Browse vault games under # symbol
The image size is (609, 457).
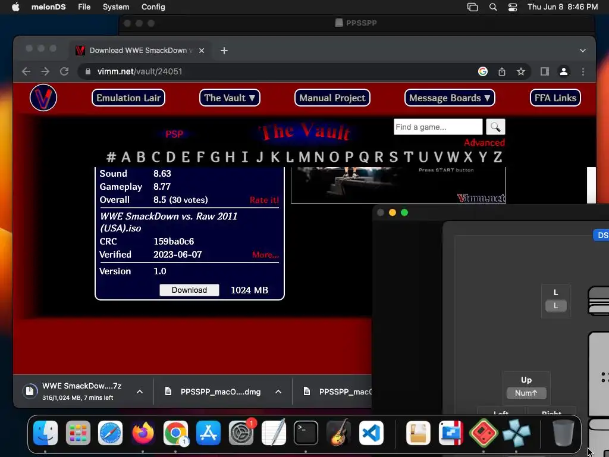click(x=111, y=157)
